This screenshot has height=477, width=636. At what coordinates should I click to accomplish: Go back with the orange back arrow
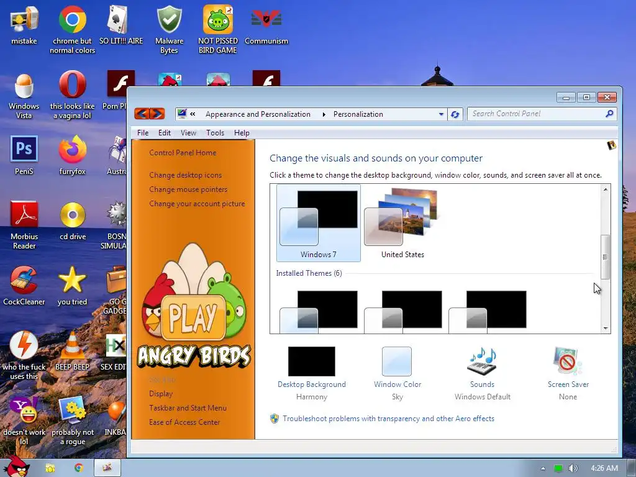pos(142,114)
